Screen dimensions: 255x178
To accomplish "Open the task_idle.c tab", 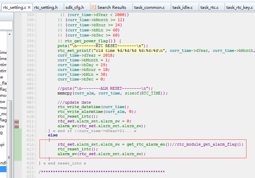I will 182,7.
